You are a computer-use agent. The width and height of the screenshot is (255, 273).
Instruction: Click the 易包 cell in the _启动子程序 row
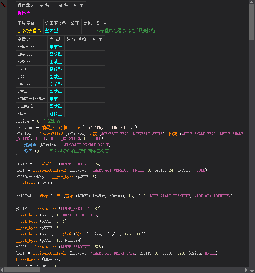pos(88,30)
